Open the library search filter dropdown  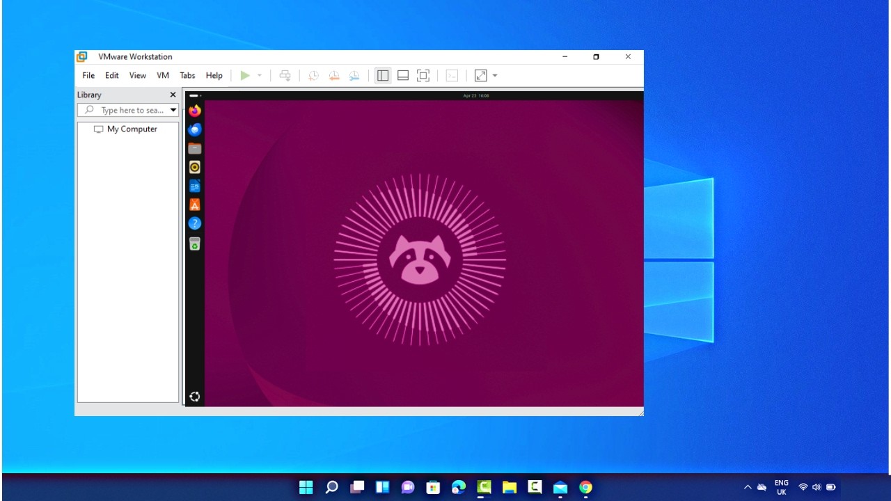pos(173,110)
